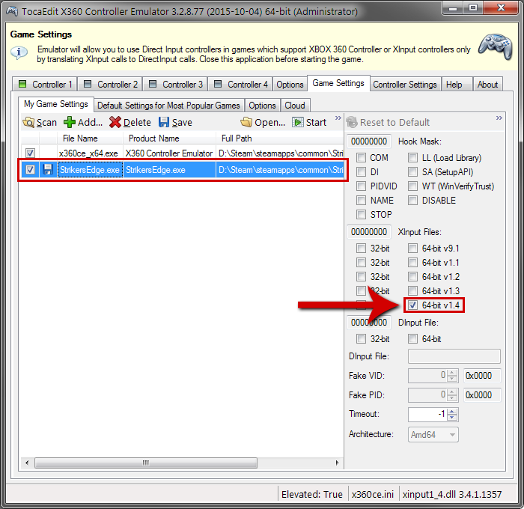Toggle the StrikersEdge.exe row checkbox
524x509 pixels.
tap(30, 169)
